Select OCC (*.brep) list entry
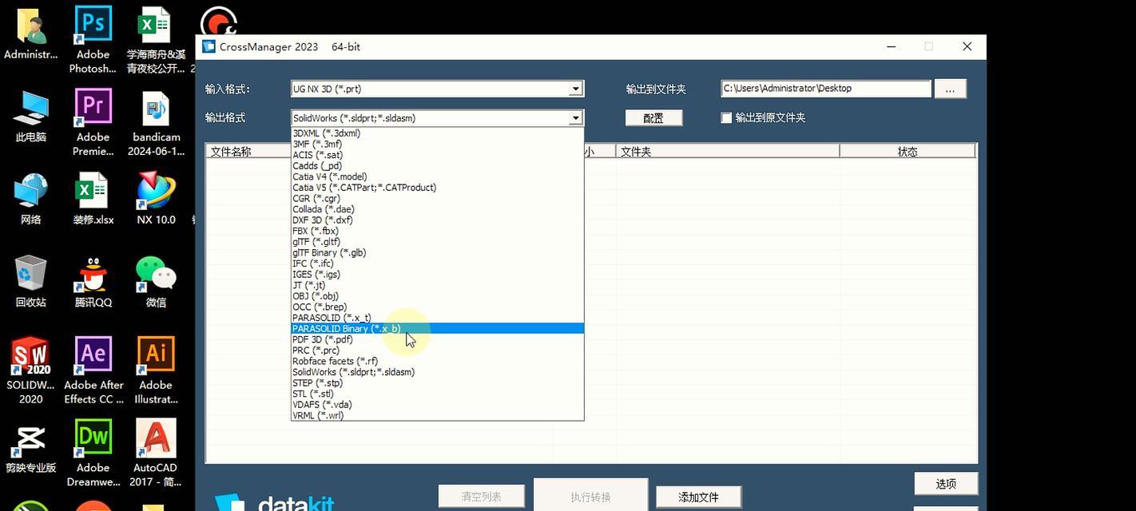 437,307
